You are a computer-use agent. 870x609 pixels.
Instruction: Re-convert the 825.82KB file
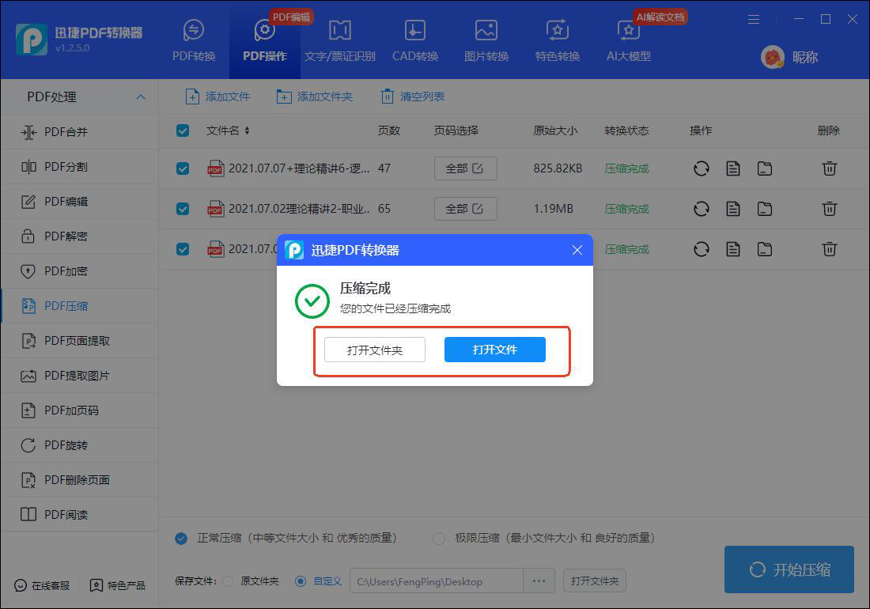pyautogui.click(x=702, y=168)
